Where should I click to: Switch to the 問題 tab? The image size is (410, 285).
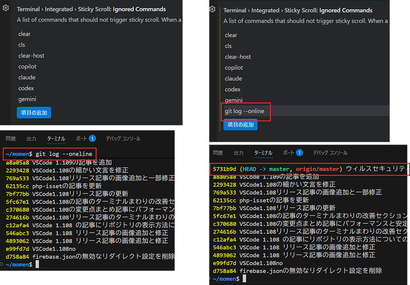pos(10,138)
